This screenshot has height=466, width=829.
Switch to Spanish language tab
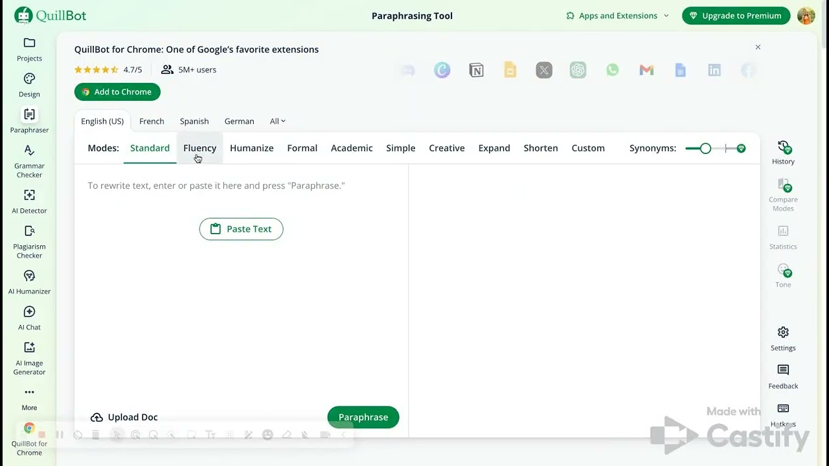[x=194, y=121]
